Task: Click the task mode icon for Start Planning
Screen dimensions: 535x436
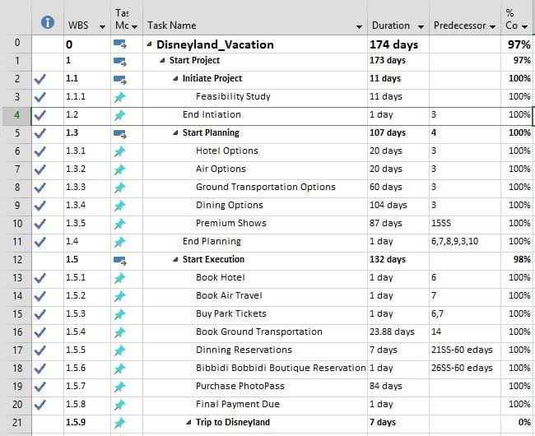Action: pyautogui.click(x=120, y=133)
